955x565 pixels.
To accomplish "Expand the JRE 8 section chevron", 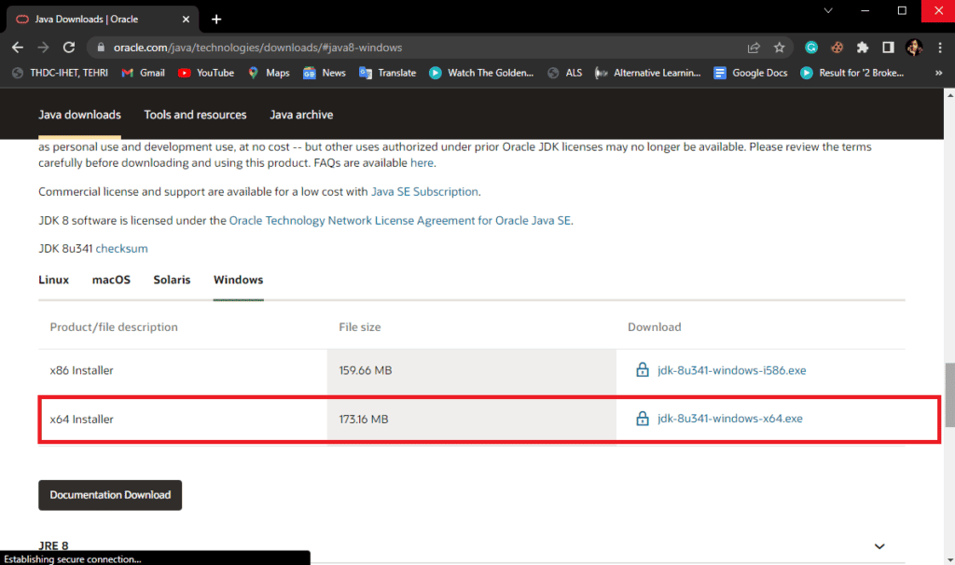I will 879,545.
